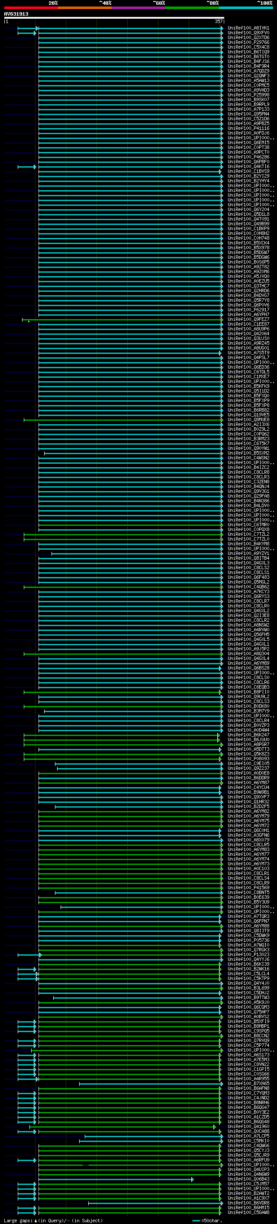
Task: Select hit label UniRef100_Q06B43
Action: point(248,1179)
